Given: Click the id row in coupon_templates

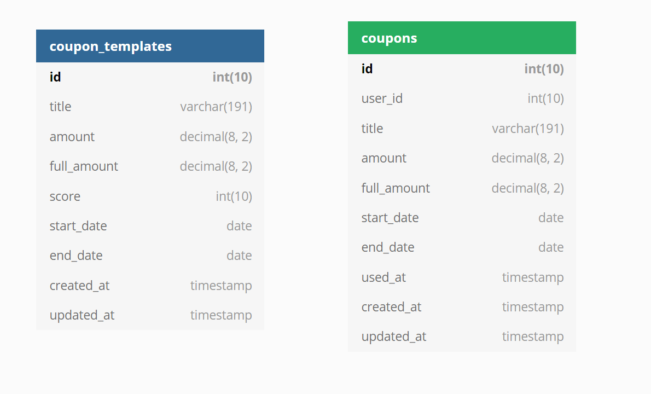Looking at the screenshot, I should (150, 77).
